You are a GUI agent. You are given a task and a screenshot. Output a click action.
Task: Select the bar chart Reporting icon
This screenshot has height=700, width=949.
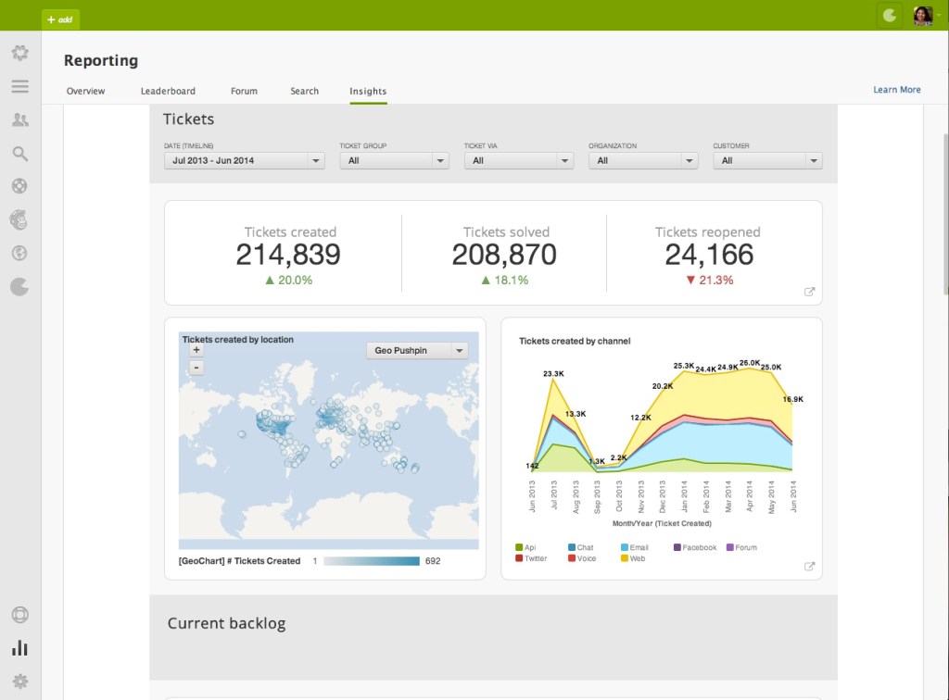tap(20, 648)
